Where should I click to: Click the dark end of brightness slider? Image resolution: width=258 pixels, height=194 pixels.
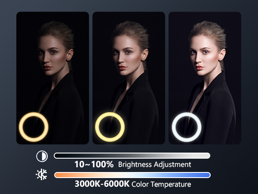coord(59,156)
